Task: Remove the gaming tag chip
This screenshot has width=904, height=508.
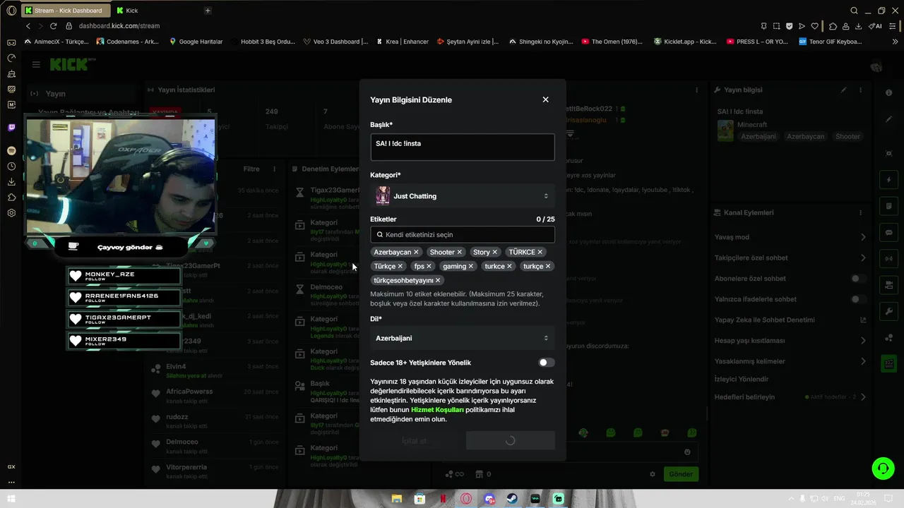Action: (x=470, y=266)
